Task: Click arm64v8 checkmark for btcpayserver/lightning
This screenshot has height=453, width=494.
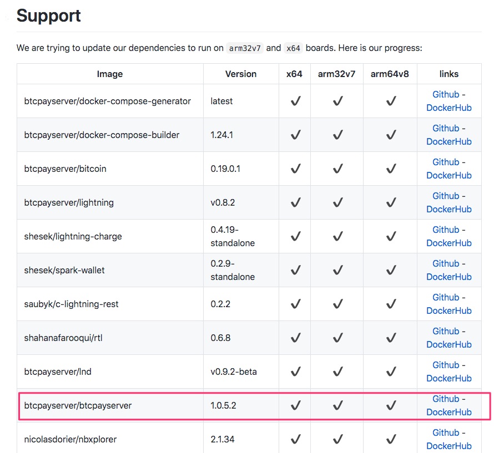Action: point(391,202)
